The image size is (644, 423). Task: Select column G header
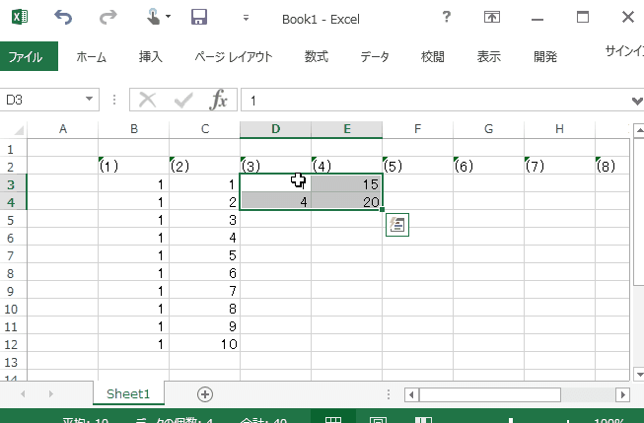(489, 129)
